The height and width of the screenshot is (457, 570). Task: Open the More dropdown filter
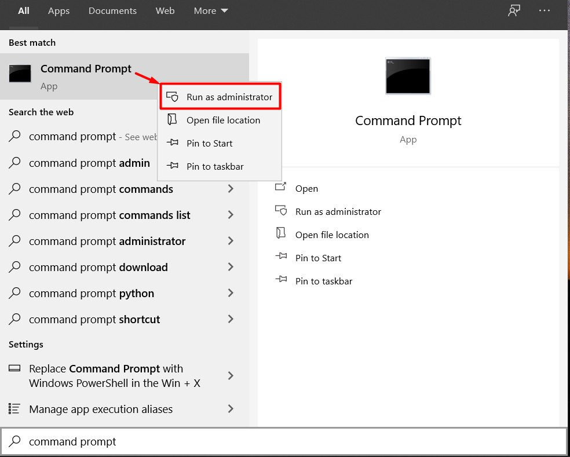click(211, 11)
